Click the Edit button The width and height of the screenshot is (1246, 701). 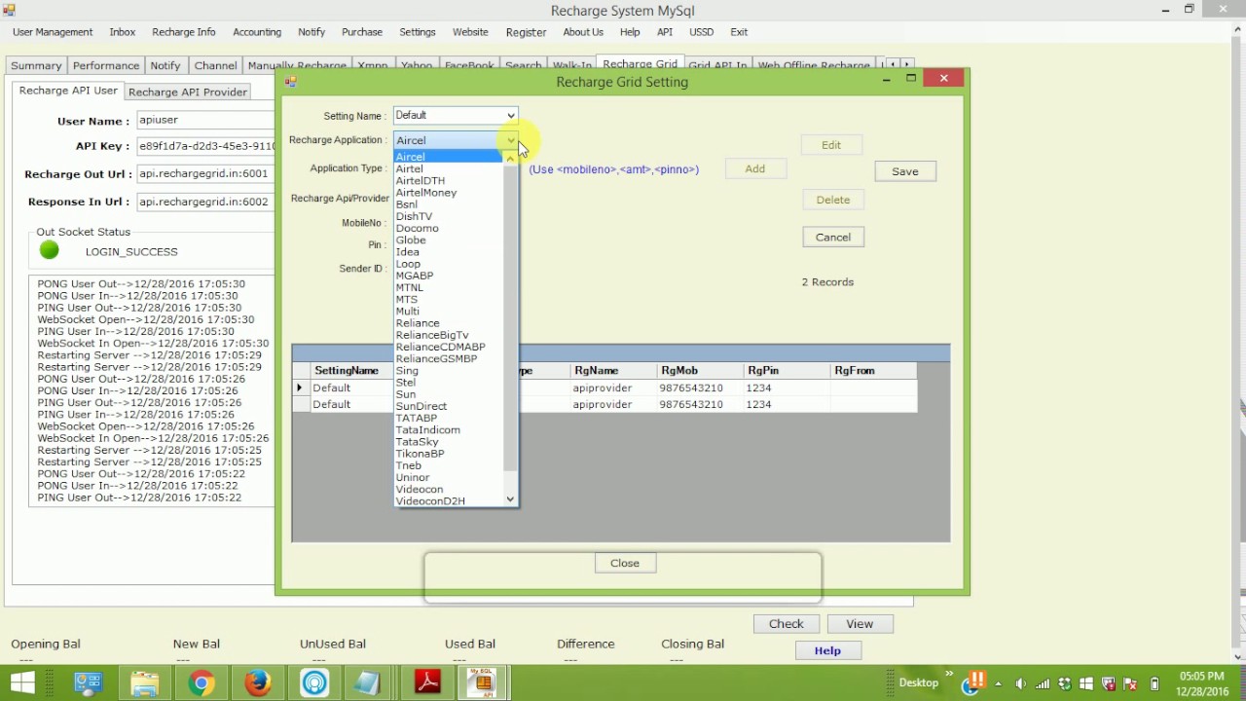(x=831, y=145)
